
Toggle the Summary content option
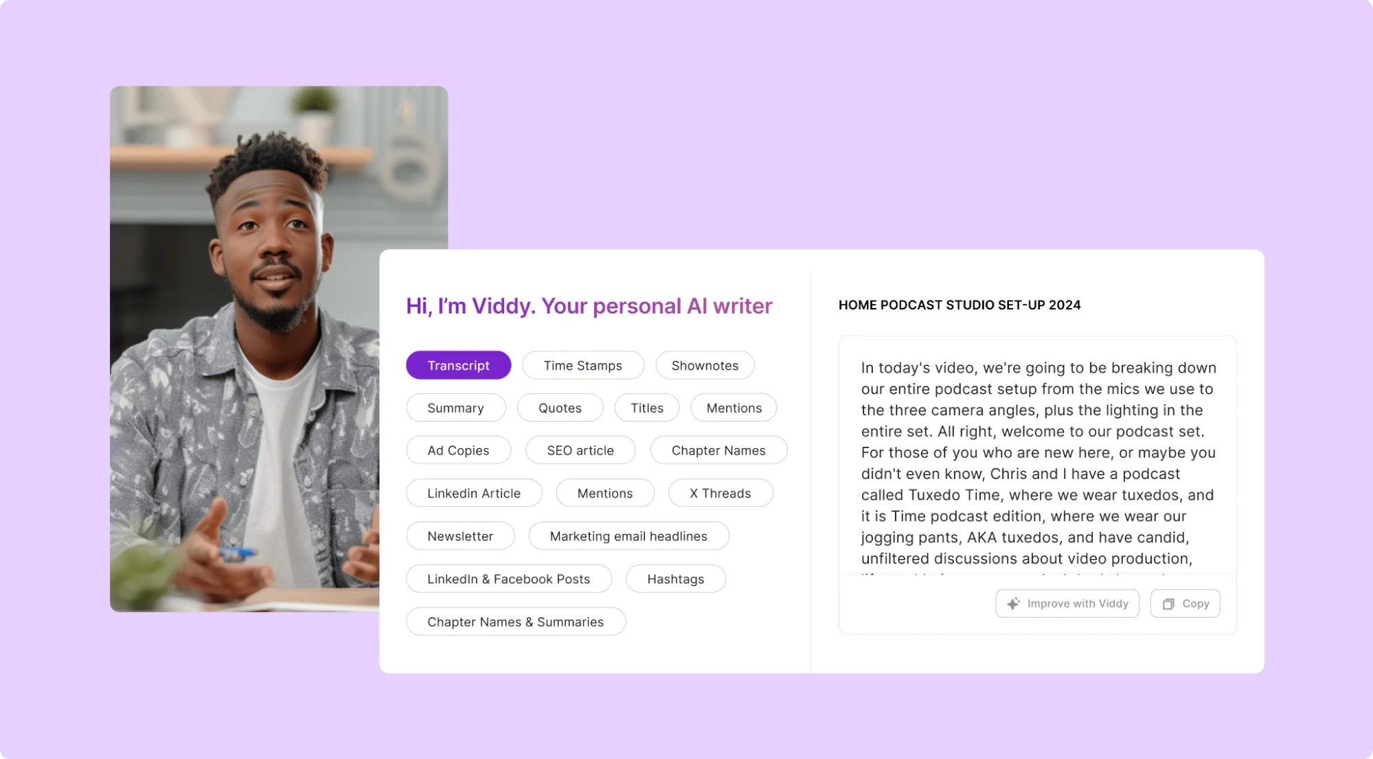pos(455,406)
